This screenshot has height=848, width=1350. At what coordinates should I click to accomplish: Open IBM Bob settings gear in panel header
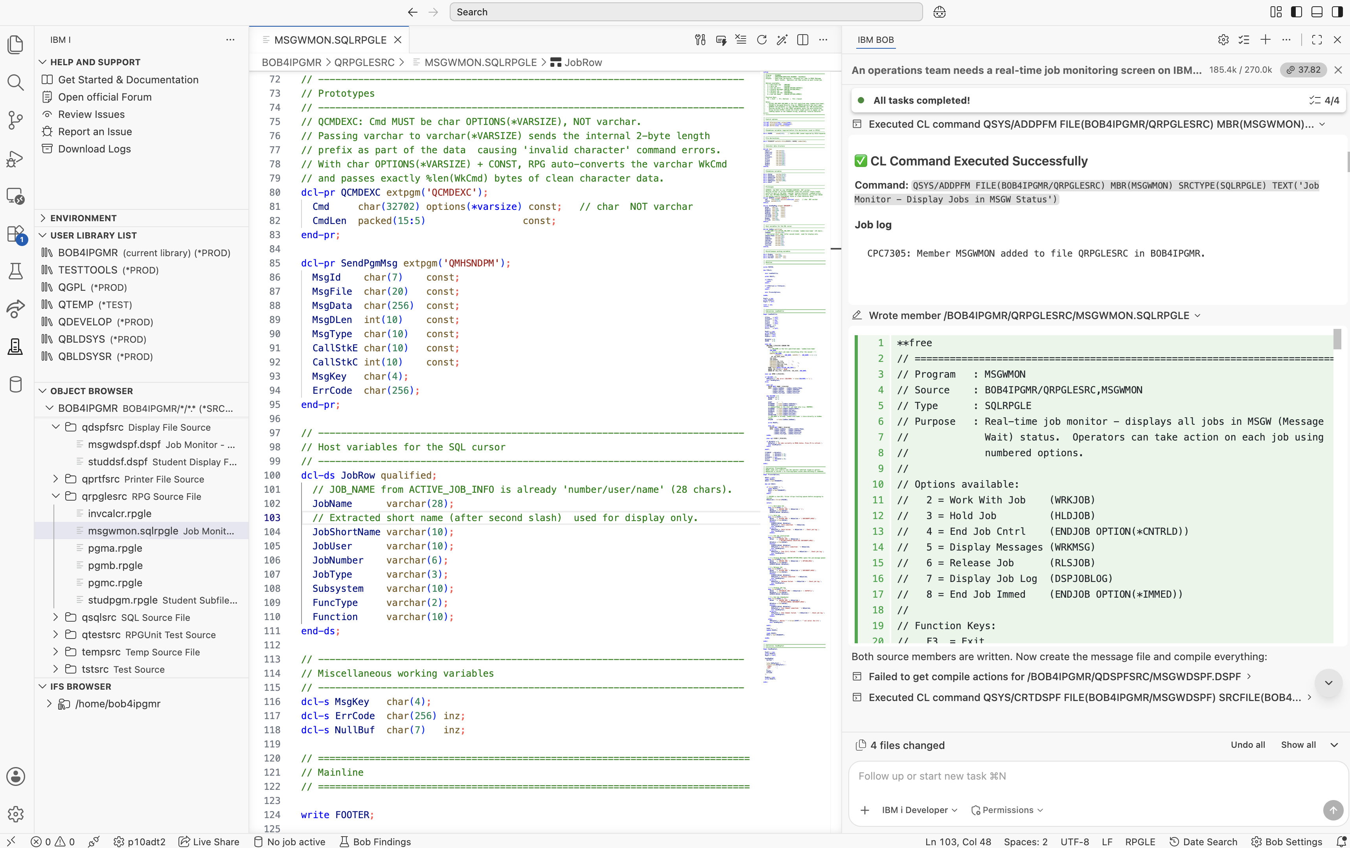[1223, 40]
